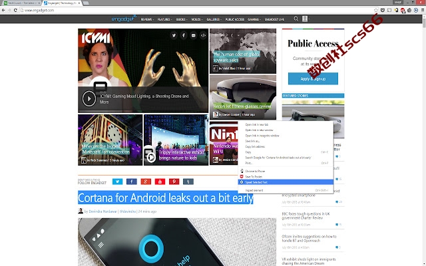
Task: Choose 'Speak Selected Text' in context menu
Action: tap(286, 182)
